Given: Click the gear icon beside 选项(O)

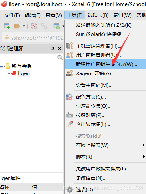Looking at the screenshot, I should (x=70, y=189).
